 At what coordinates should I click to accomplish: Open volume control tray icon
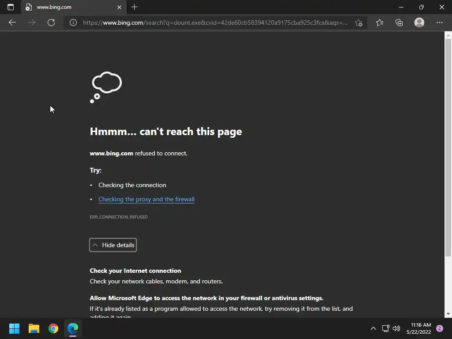(396, 328)
